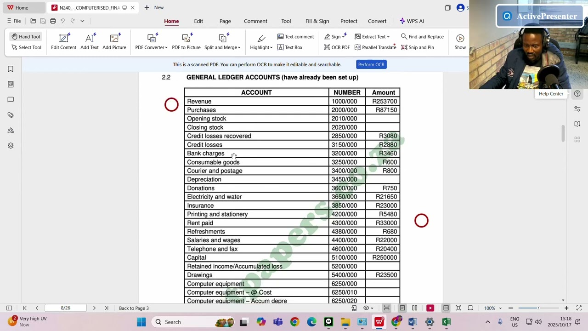
Task: Open the Convert ribbon tab
Action: point(377,21)
